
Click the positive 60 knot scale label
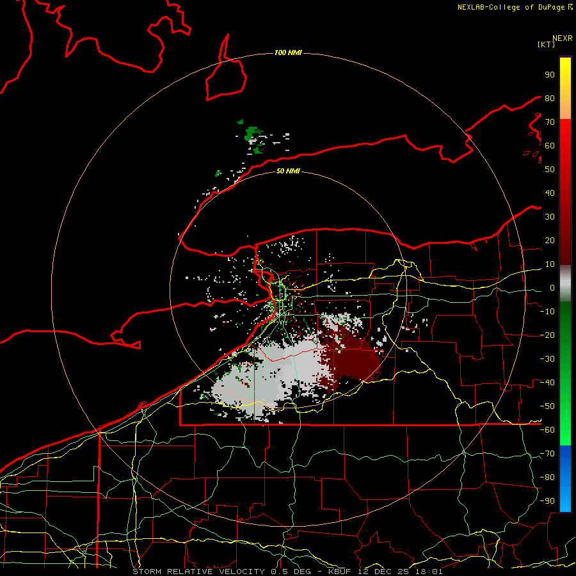click(550, 146)
